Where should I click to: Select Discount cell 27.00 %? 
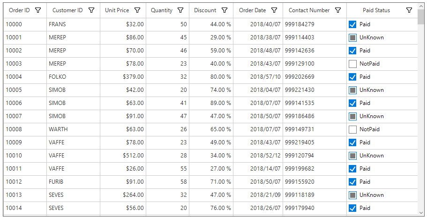[211, 169]
